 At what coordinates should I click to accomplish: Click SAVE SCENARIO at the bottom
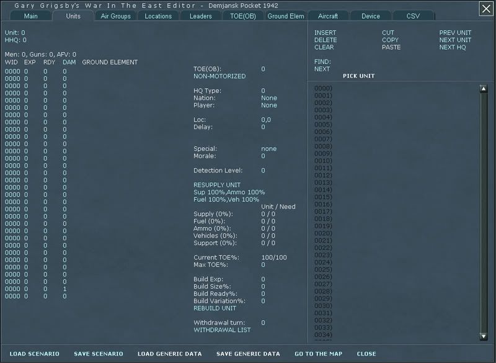[x=99, y=354]
